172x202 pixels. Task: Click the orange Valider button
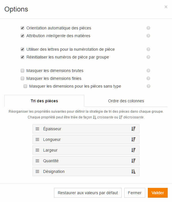tap(158, 193)
